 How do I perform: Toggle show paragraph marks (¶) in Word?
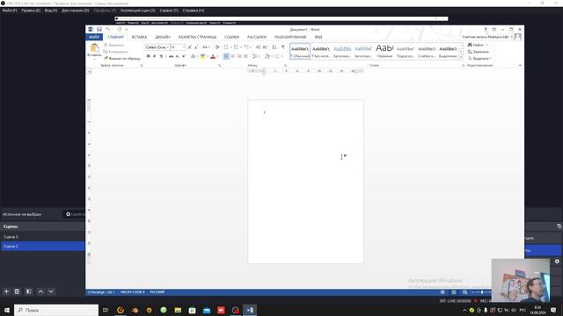click(283, 47)
